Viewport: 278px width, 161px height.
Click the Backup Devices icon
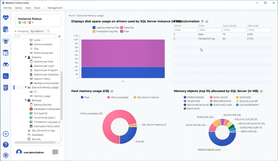31,105
